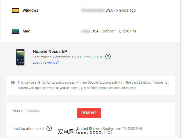This screenshot has height=138, width=182.
Task: Open help icon beside Last location used
Action: (49, 129)
